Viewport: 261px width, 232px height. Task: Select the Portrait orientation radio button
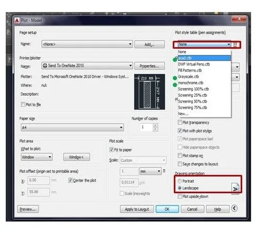click(180, 181)
